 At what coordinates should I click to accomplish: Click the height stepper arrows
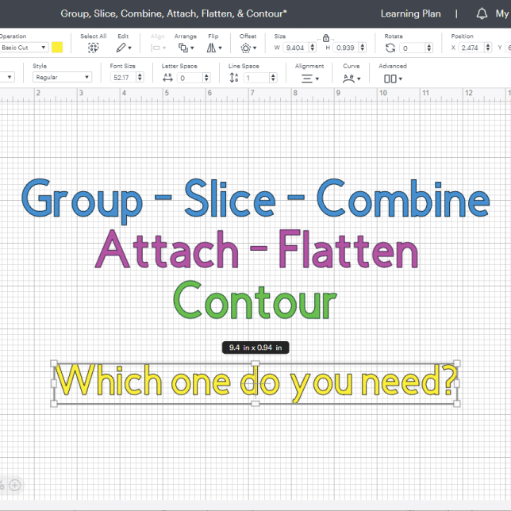pos(363,48)
